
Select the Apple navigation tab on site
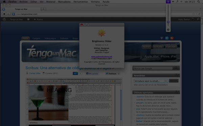point(25,38)
